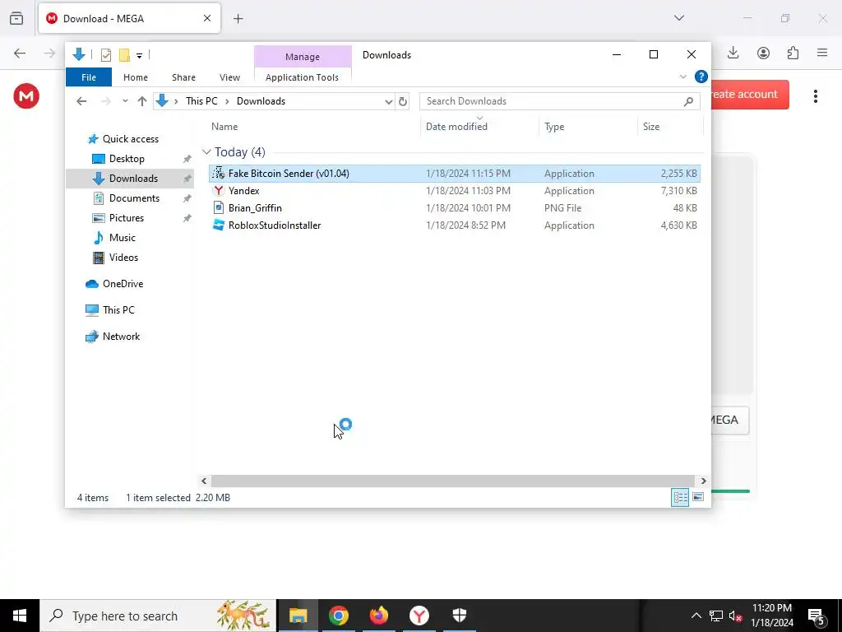Open the View ribbon tab
This screenshot has width=842, height=632.
(x=230, y=77)
